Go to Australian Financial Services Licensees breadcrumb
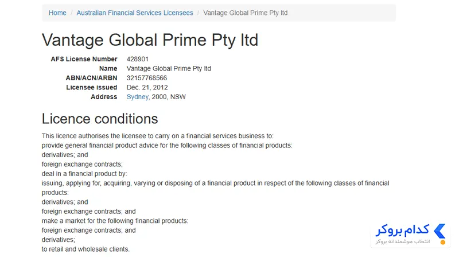The image size is (459, 258). [135, 13]
